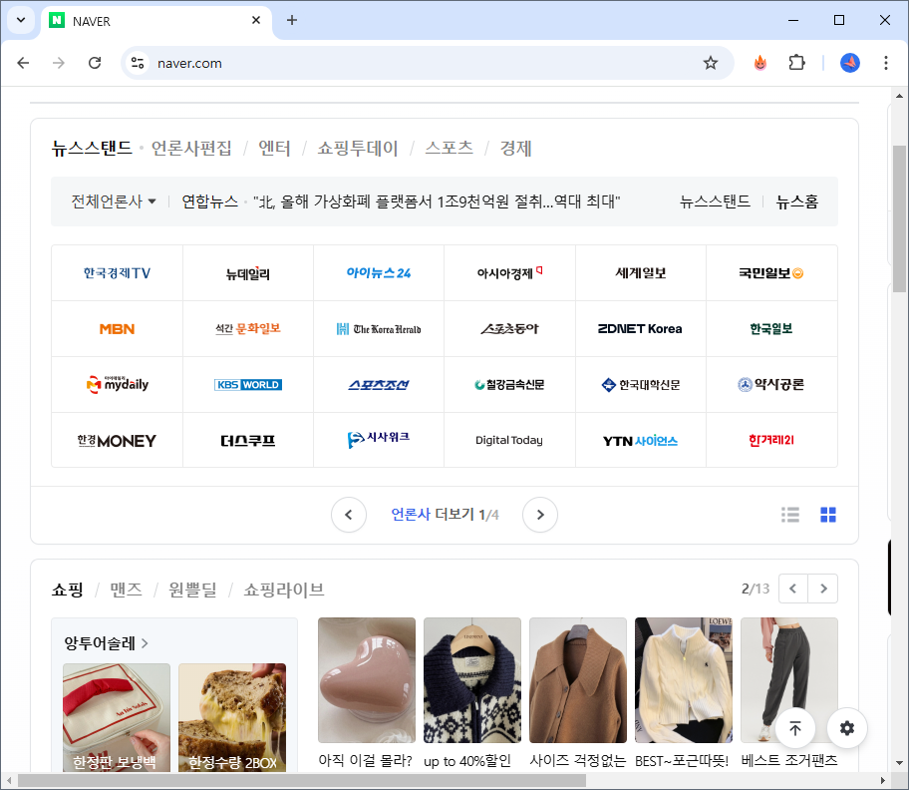
Task: Open a new browser tab
Action: click(292, 20)
